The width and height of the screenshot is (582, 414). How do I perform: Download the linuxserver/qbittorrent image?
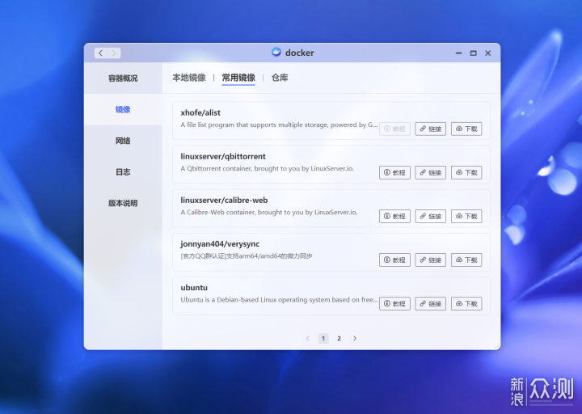click(x=466, y=173)
